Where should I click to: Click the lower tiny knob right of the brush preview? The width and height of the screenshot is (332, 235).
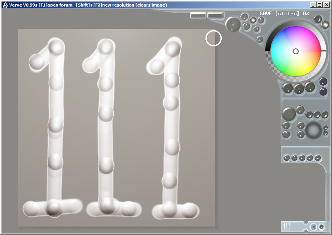tap(325, 133)
